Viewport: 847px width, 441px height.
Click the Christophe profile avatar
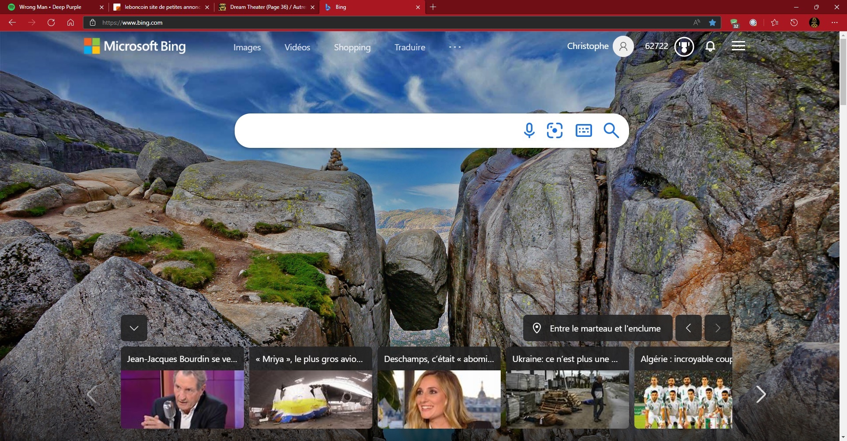pyautogui.click(x=623, y=46)
